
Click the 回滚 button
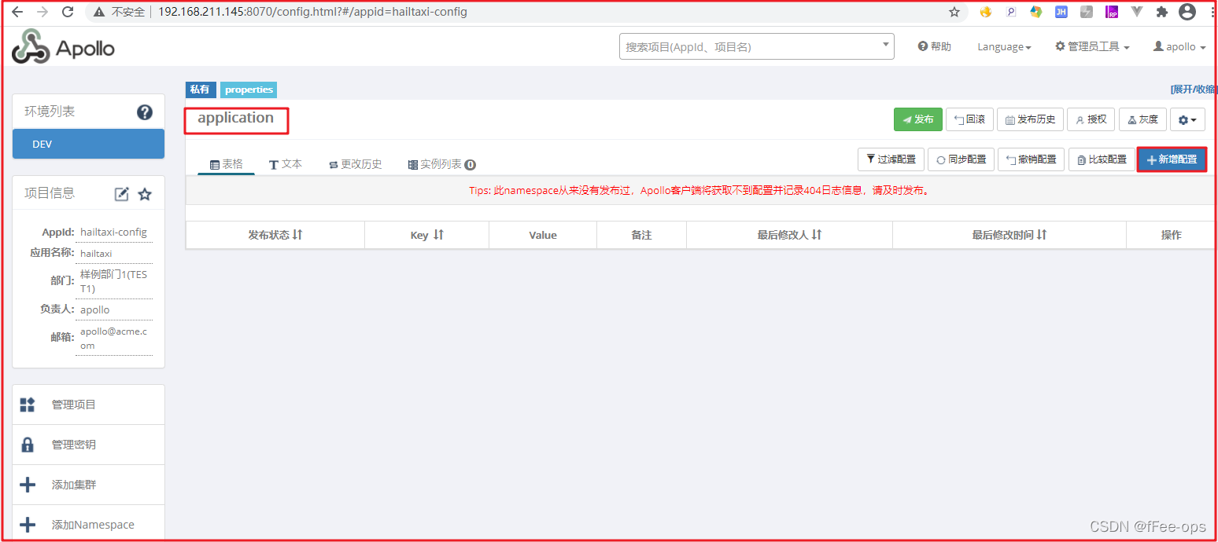(969, 119)
